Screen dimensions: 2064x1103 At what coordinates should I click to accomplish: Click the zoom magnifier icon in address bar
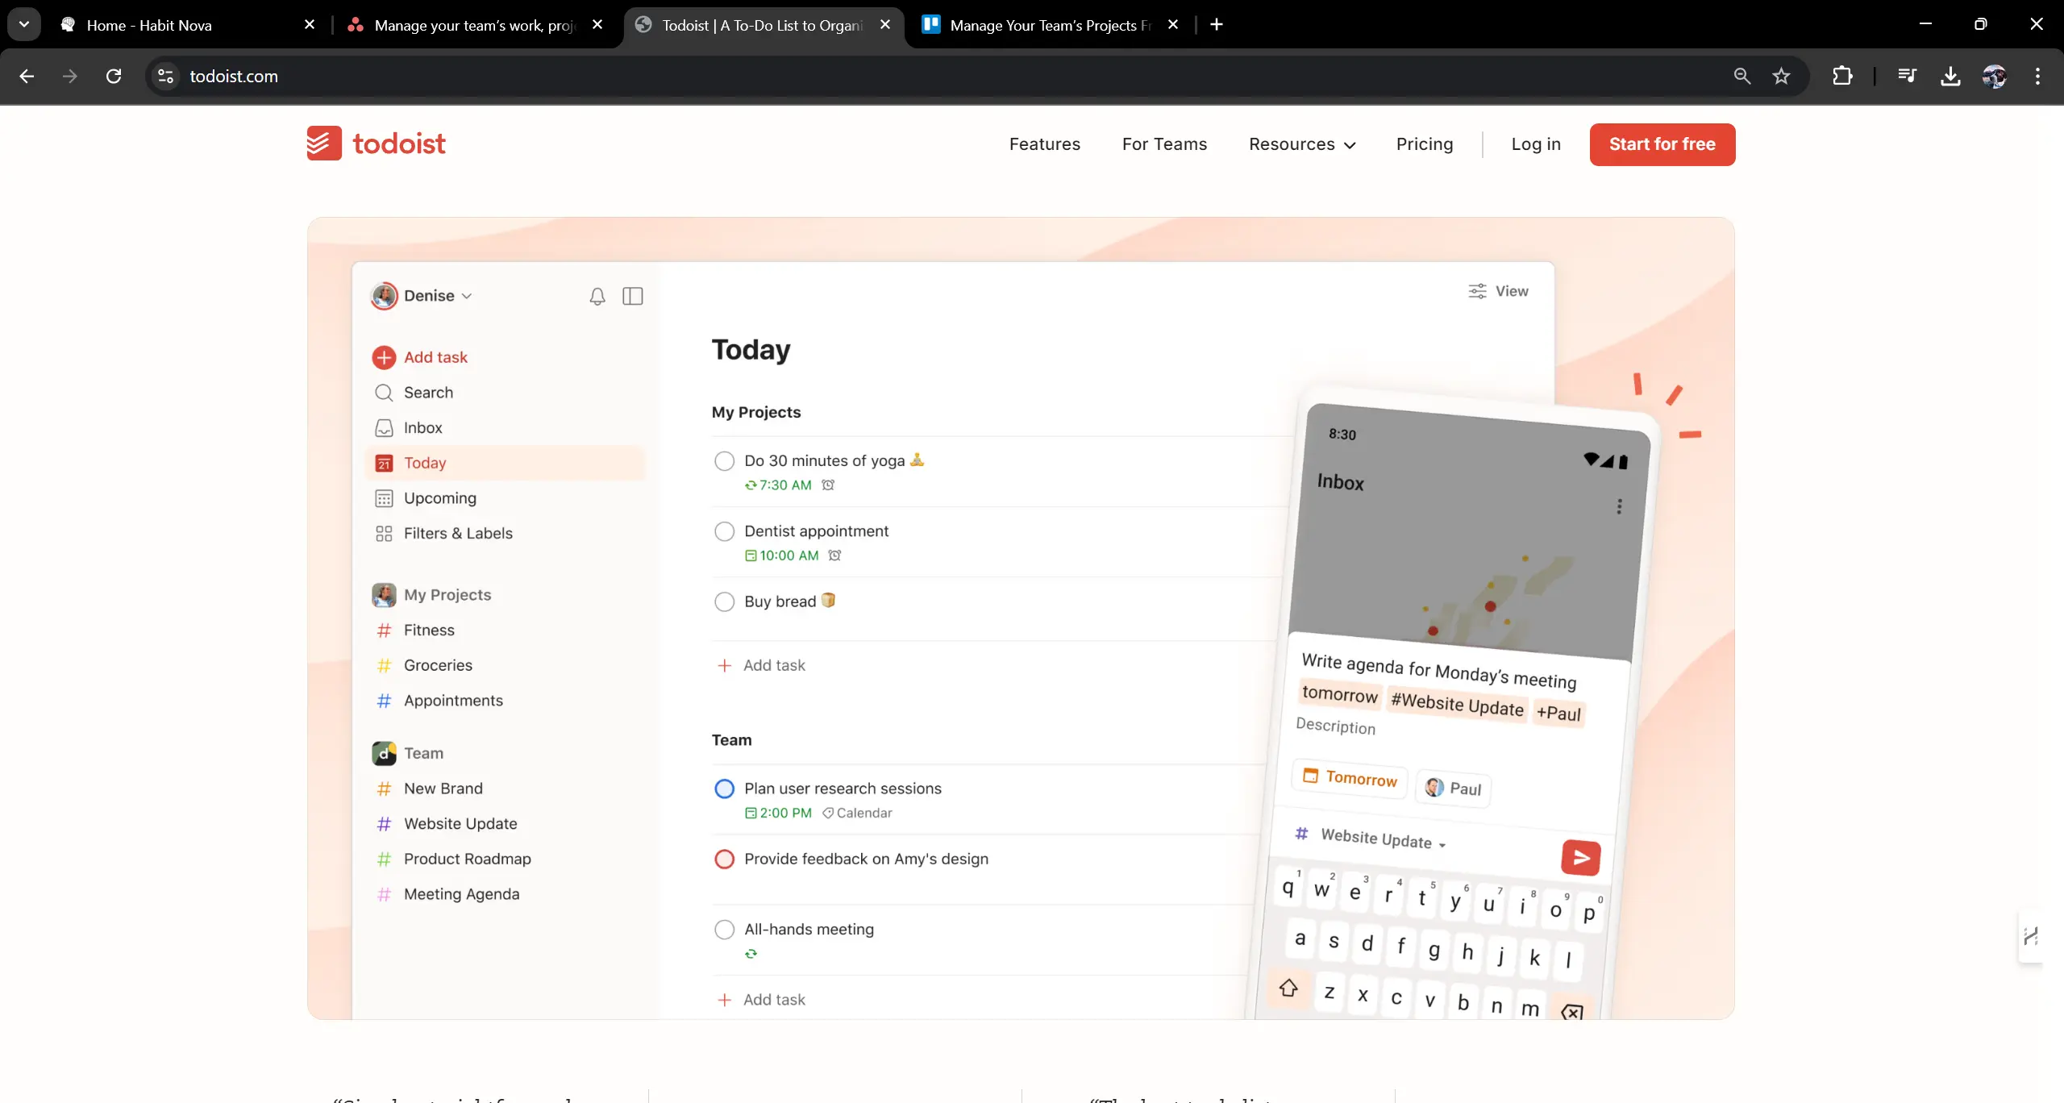(1741, 76)
